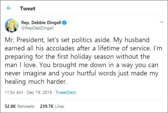Viewport: 168px width, 113px height.
Task: Click tweet line ending 'healing much harder.'
Action: (36, 82)
